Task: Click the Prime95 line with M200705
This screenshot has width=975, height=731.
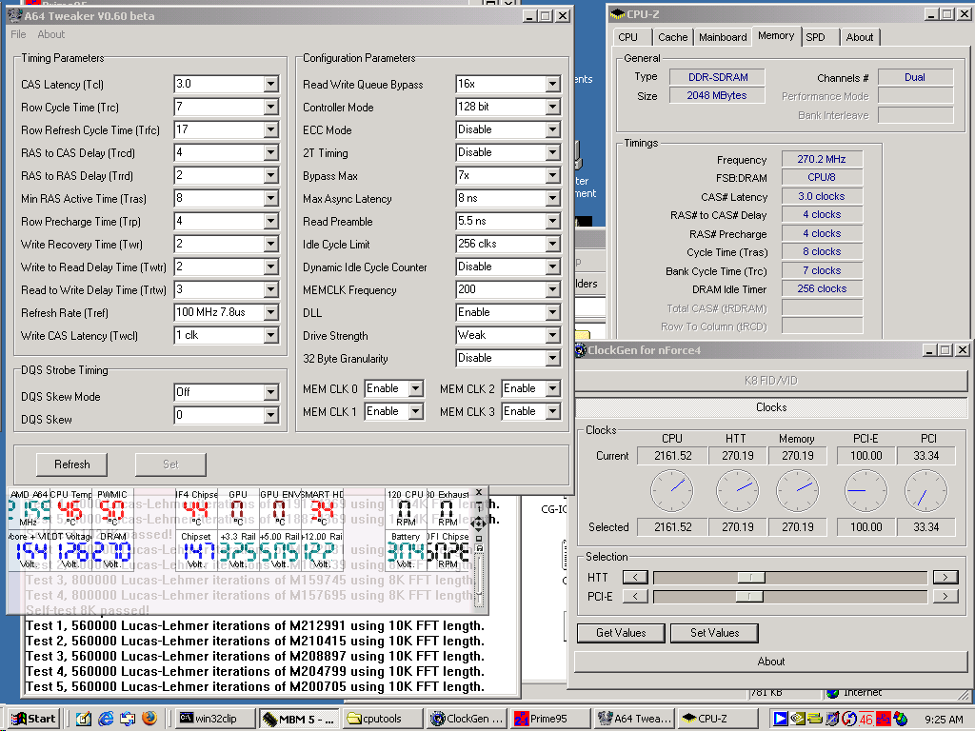Action: pyautogui.click(x=255, y=686)
